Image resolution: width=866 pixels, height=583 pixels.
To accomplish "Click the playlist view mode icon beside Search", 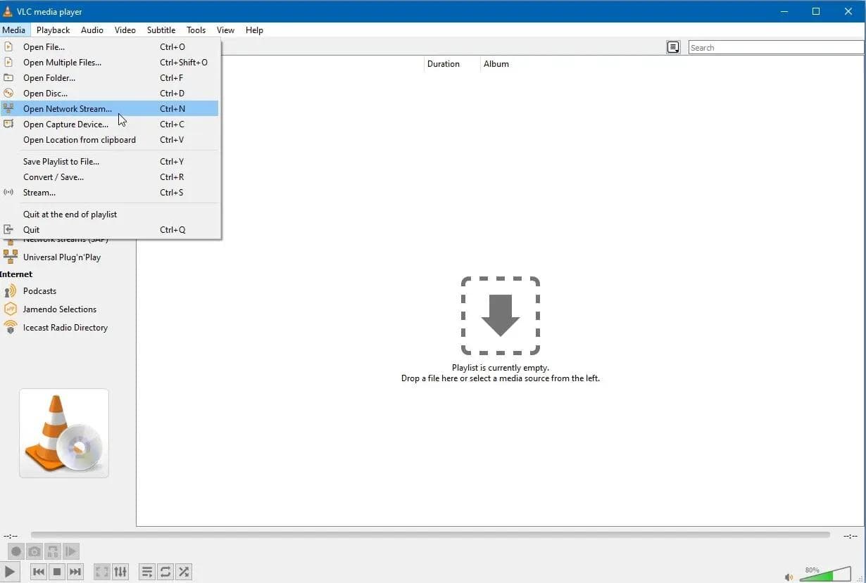I will [673, 47].
